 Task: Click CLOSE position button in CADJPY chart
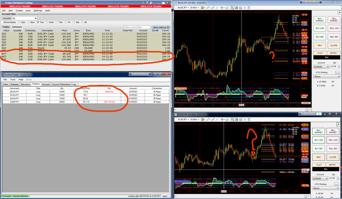point(333,157)
